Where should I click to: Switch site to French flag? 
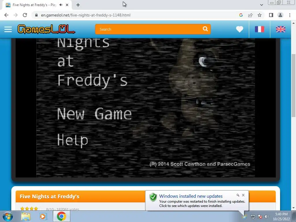[259, 29]
